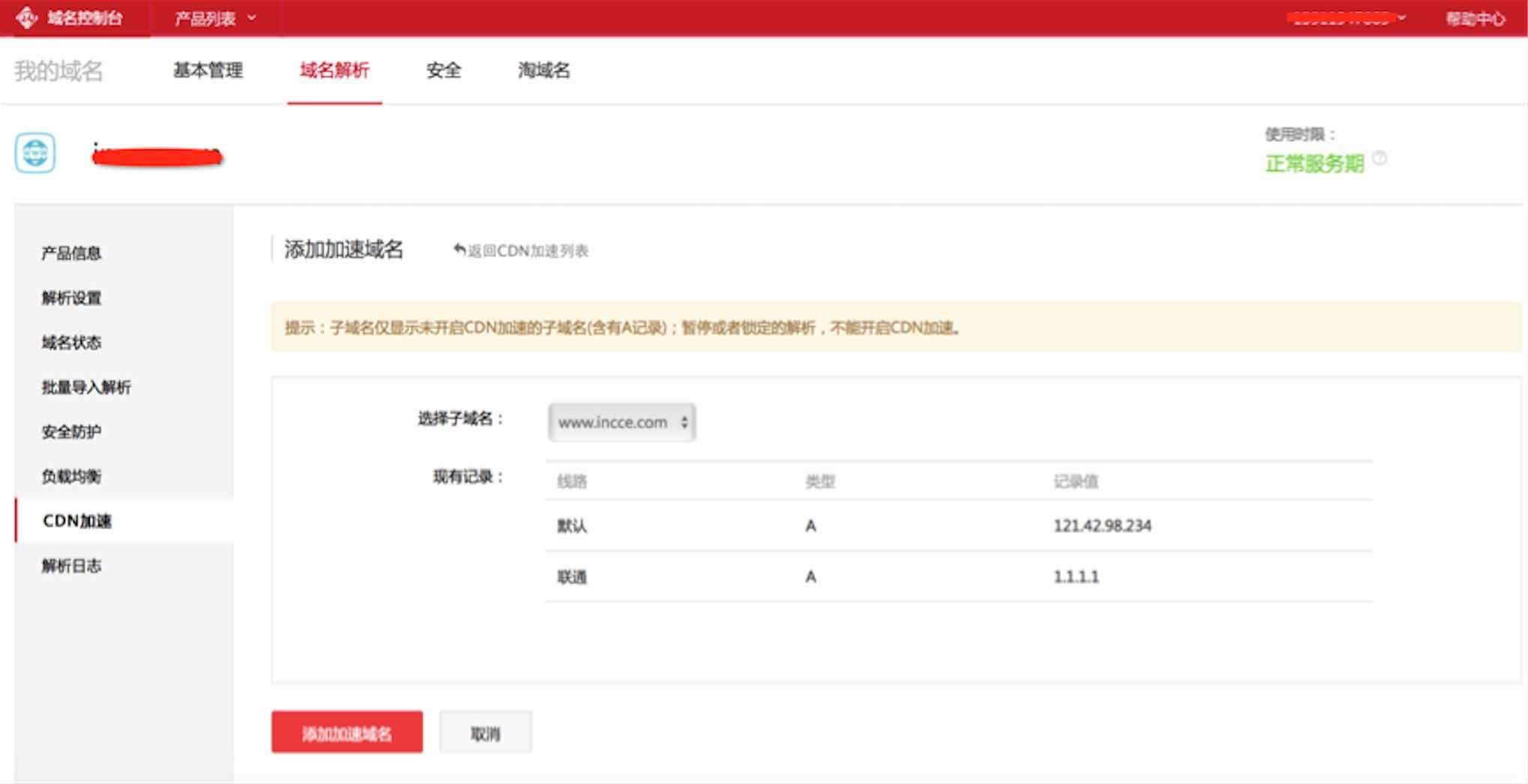The height and width of the screenshot is (784, 1528).
Task: Open the 淘域名 tab
Action: (x=544, y=70)
